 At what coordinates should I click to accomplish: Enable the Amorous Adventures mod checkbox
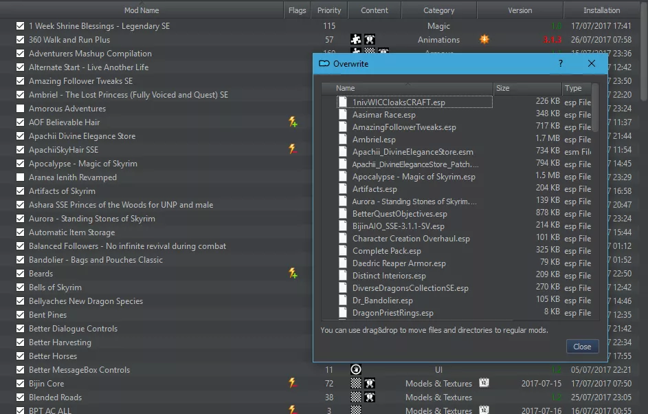pyautogui.click(x=20, y=109)
